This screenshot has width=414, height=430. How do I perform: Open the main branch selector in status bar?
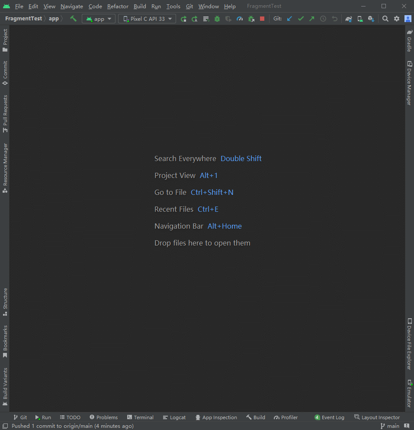390,426
